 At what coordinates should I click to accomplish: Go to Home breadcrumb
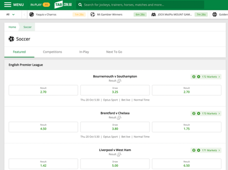[x=12, y=27]
